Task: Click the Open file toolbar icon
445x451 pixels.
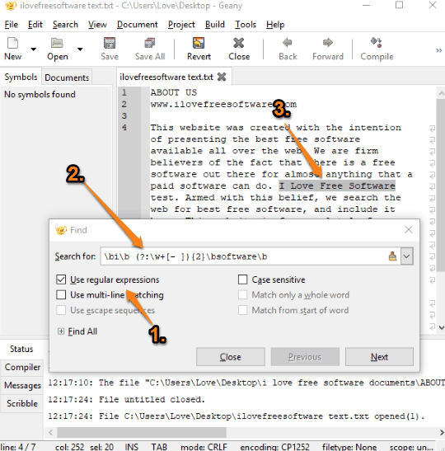Action: click(57, 43)
